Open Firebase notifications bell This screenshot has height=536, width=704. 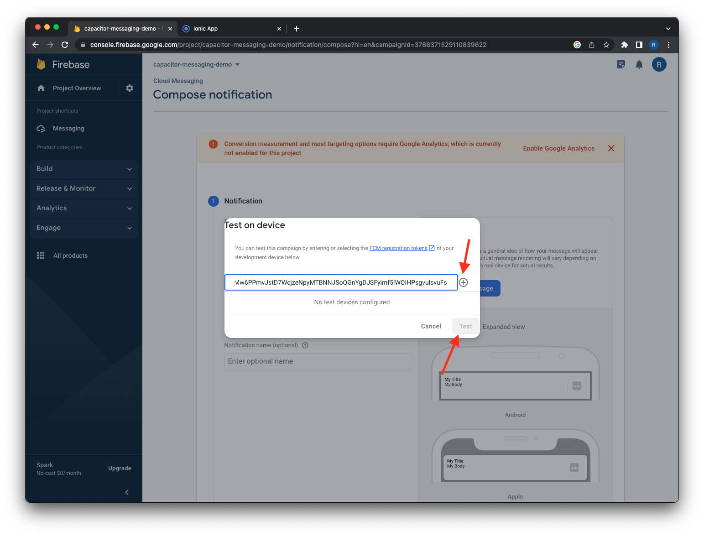click(x=639, y=64)
